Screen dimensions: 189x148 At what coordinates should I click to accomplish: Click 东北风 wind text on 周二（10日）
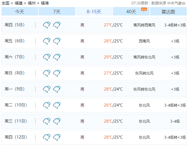point(144,105)
